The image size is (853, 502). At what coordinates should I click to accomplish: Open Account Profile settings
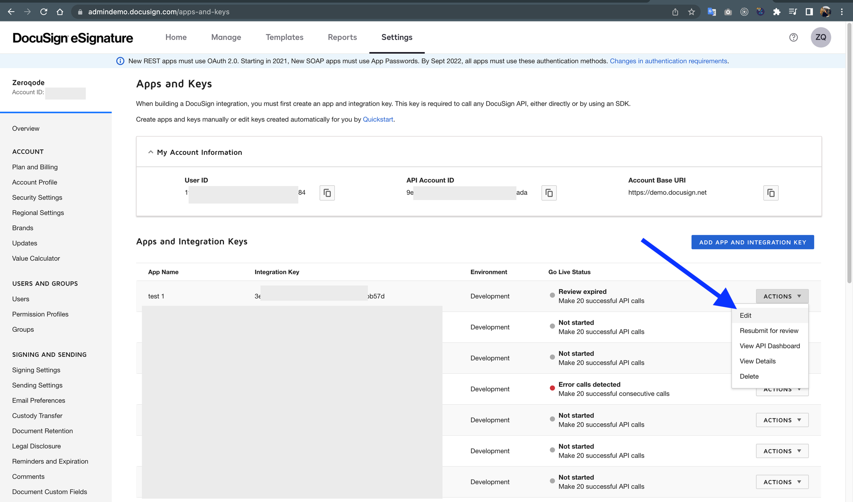[x=35, y=182]
